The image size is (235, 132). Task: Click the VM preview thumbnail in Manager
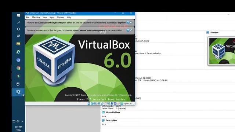[x=222, y=51]
